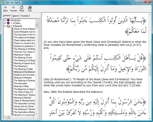Click topic icon beside Meaning of Mischief
The width and height of the screenshot is (153, 122).
click(x=12, y=98)
